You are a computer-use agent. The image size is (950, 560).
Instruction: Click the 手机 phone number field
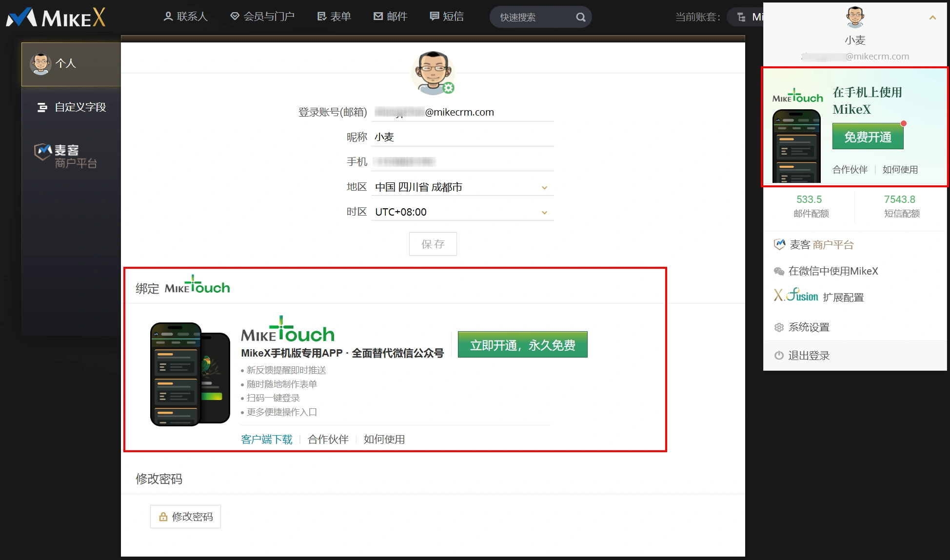pos(463,162)
